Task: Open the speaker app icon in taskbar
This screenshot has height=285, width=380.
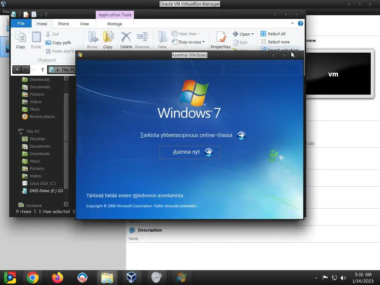Action: point(156,278)
